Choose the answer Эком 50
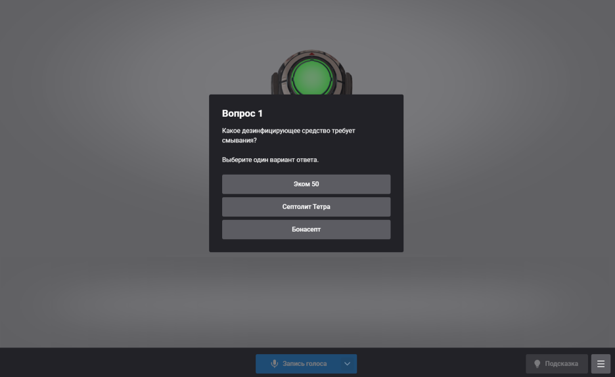This screenshot has height=377, width=615. [306, 184]
